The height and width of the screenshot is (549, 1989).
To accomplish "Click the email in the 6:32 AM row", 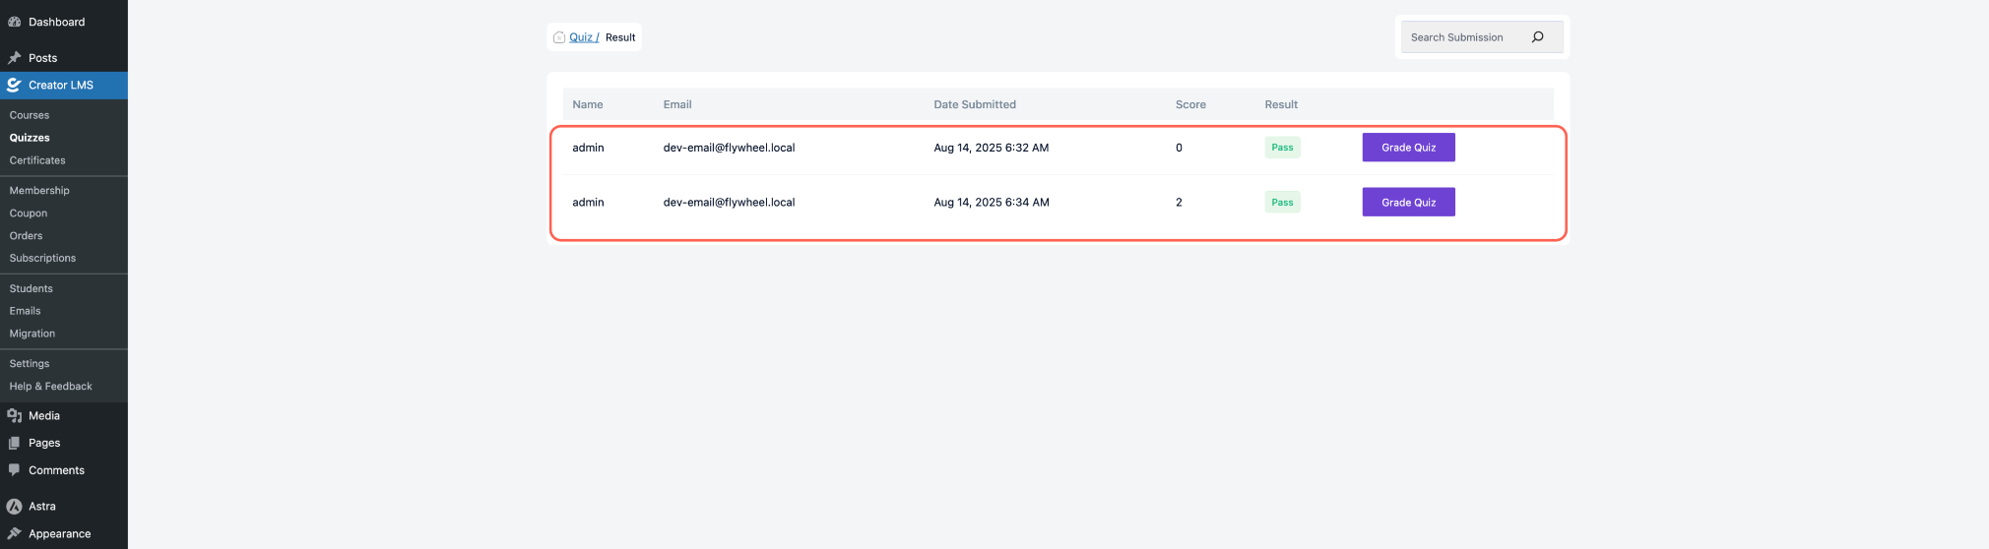I will click(729, 148).
